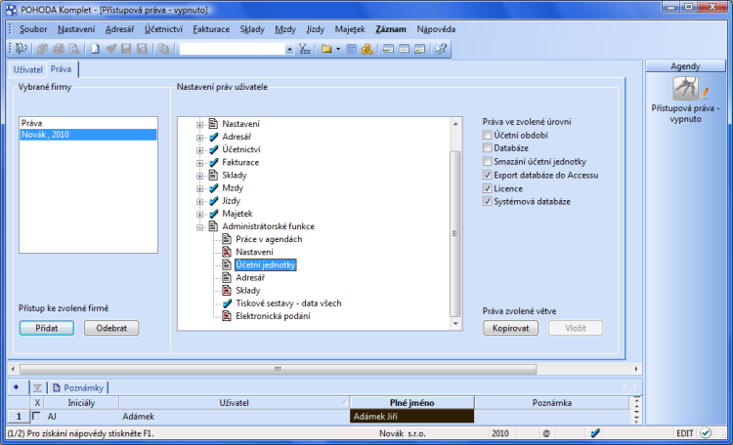Click the greyed copy documents toolbar icon
Screen dimensions: 733x445
pyautogui.click(x=42, y=49)
